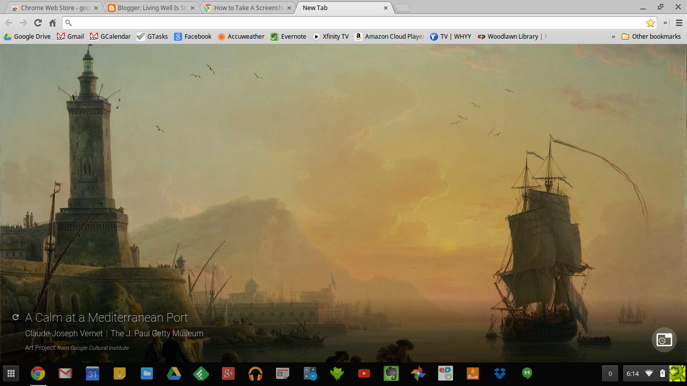
Task: Open Dropbox from the shelf
Action: click(500, 373)
